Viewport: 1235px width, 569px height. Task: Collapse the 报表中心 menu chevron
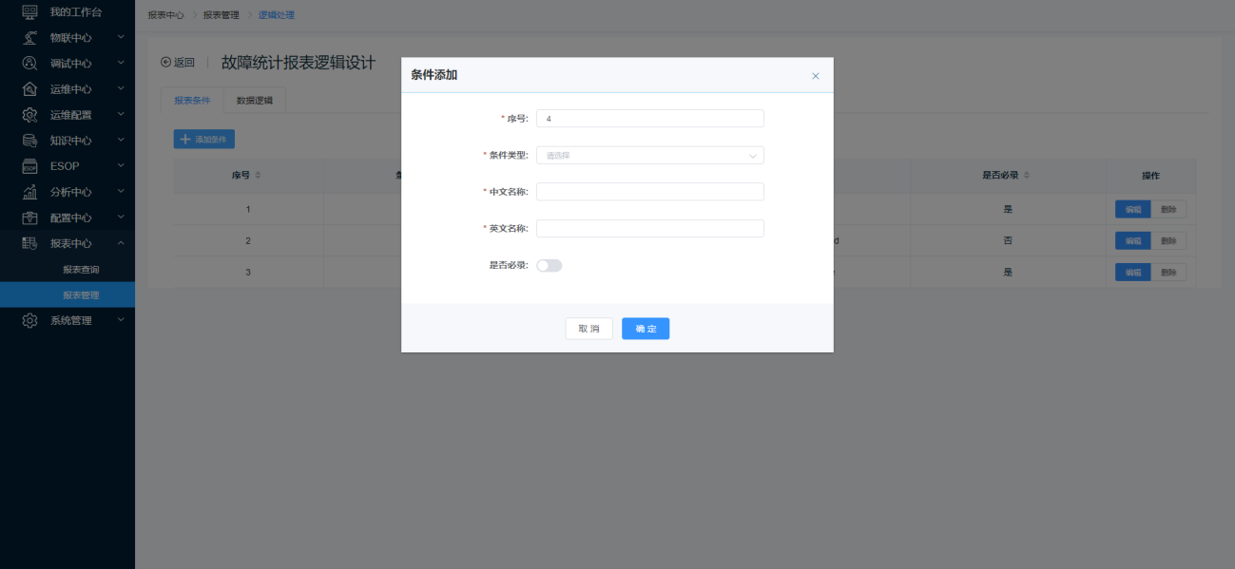[121, 243]
